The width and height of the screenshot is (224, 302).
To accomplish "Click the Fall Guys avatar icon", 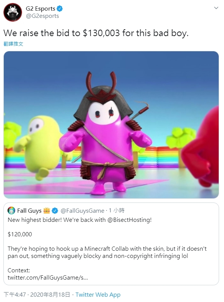I will (x=11, y=210).
